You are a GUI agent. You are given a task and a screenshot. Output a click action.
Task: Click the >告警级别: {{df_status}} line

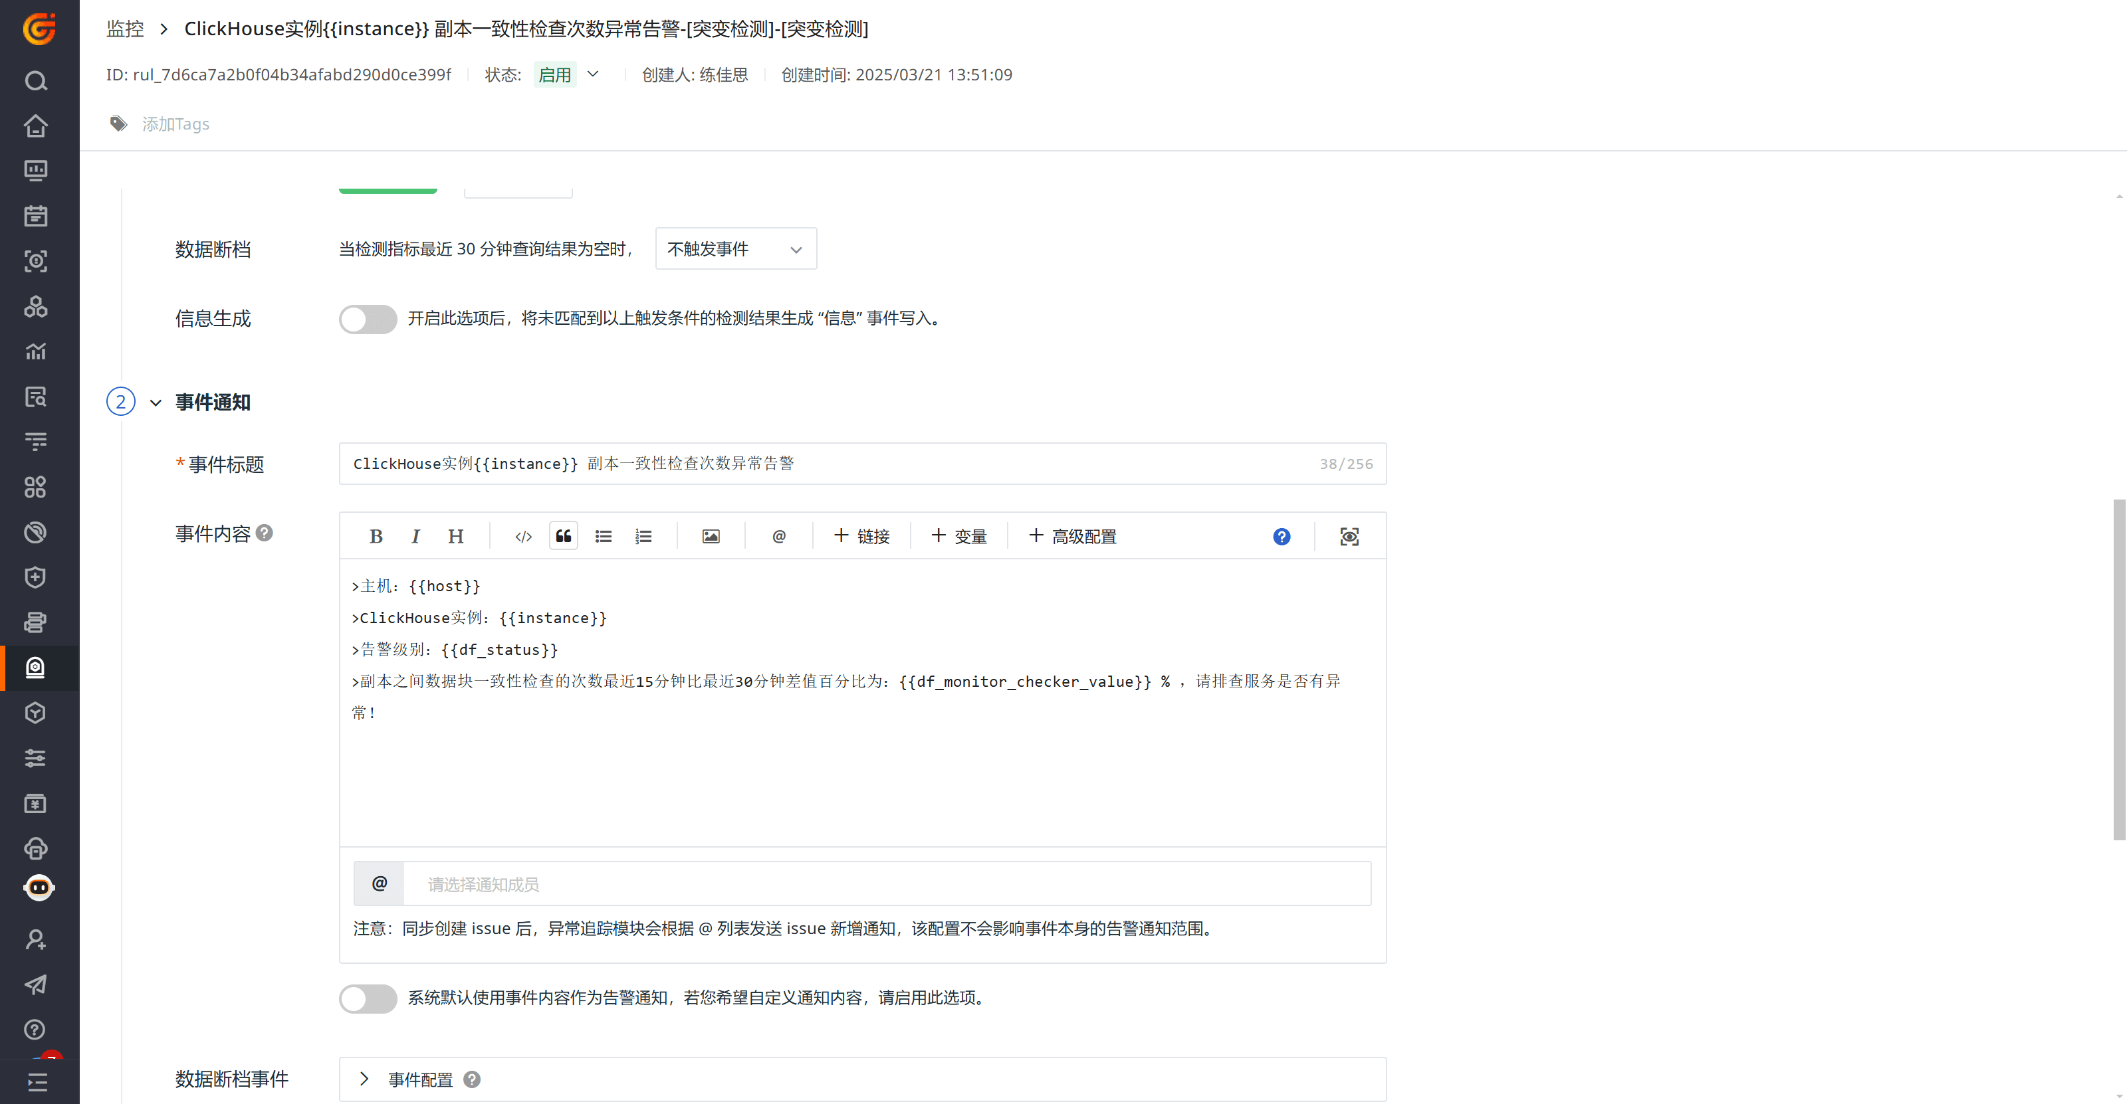point(455,650)
